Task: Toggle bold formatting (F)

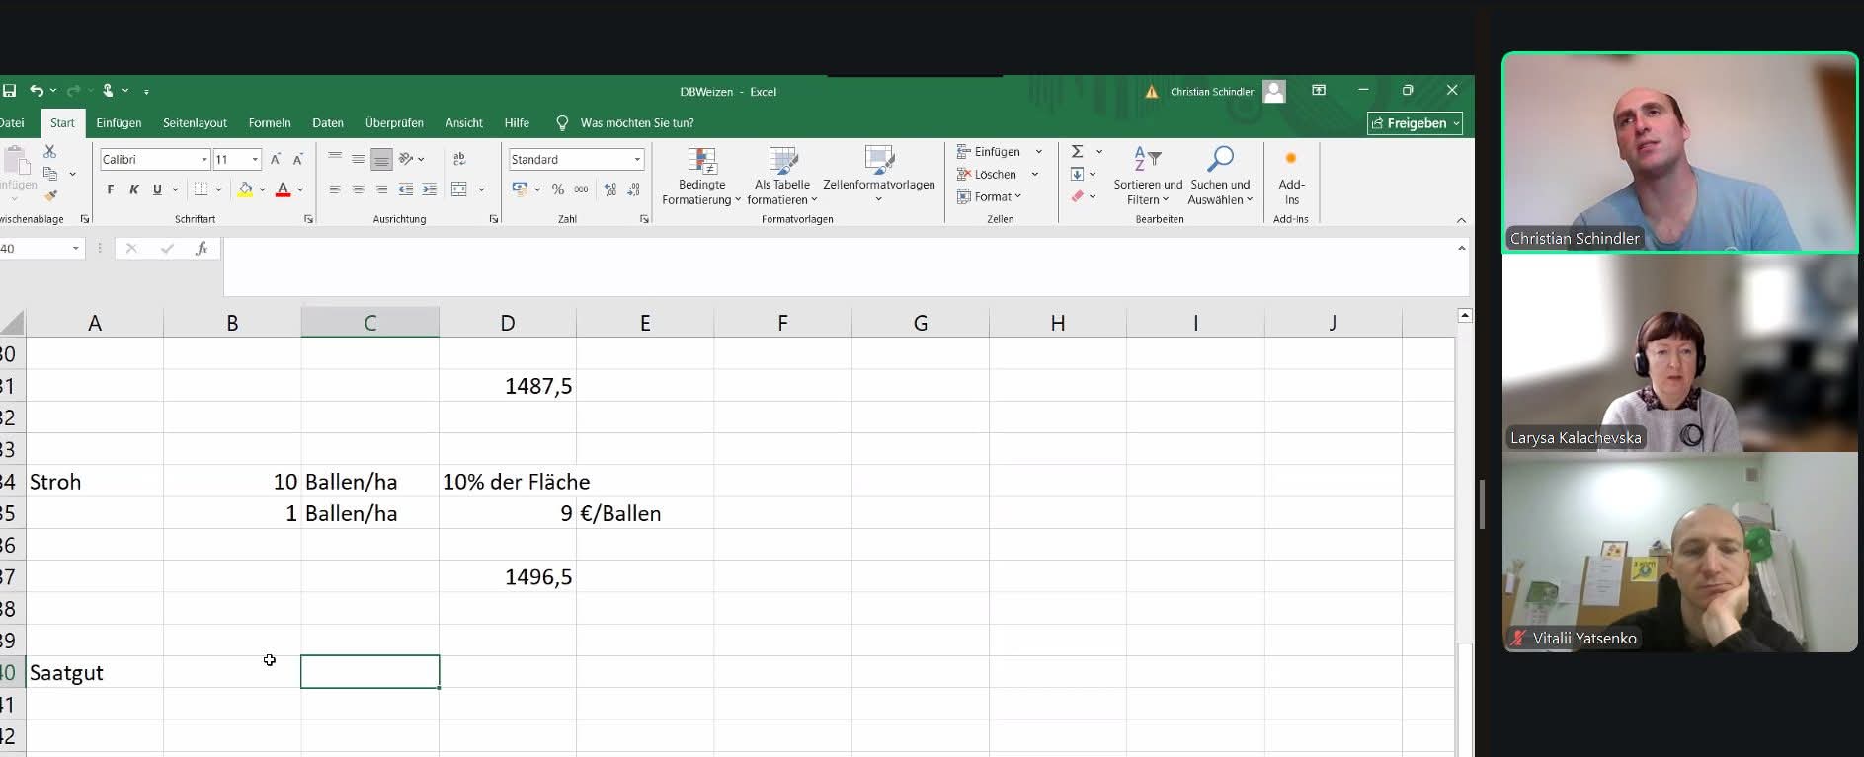Action: click(x=111, y=189)
